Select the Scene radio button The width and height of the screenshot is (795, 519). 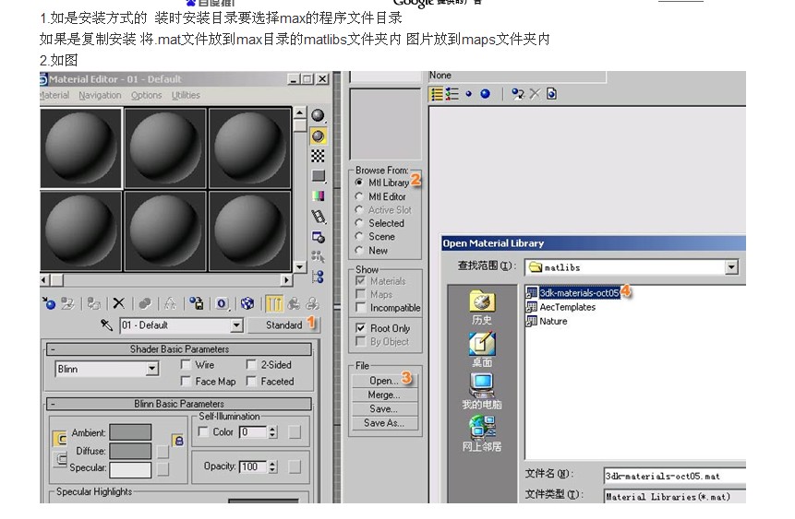(359, 237)
